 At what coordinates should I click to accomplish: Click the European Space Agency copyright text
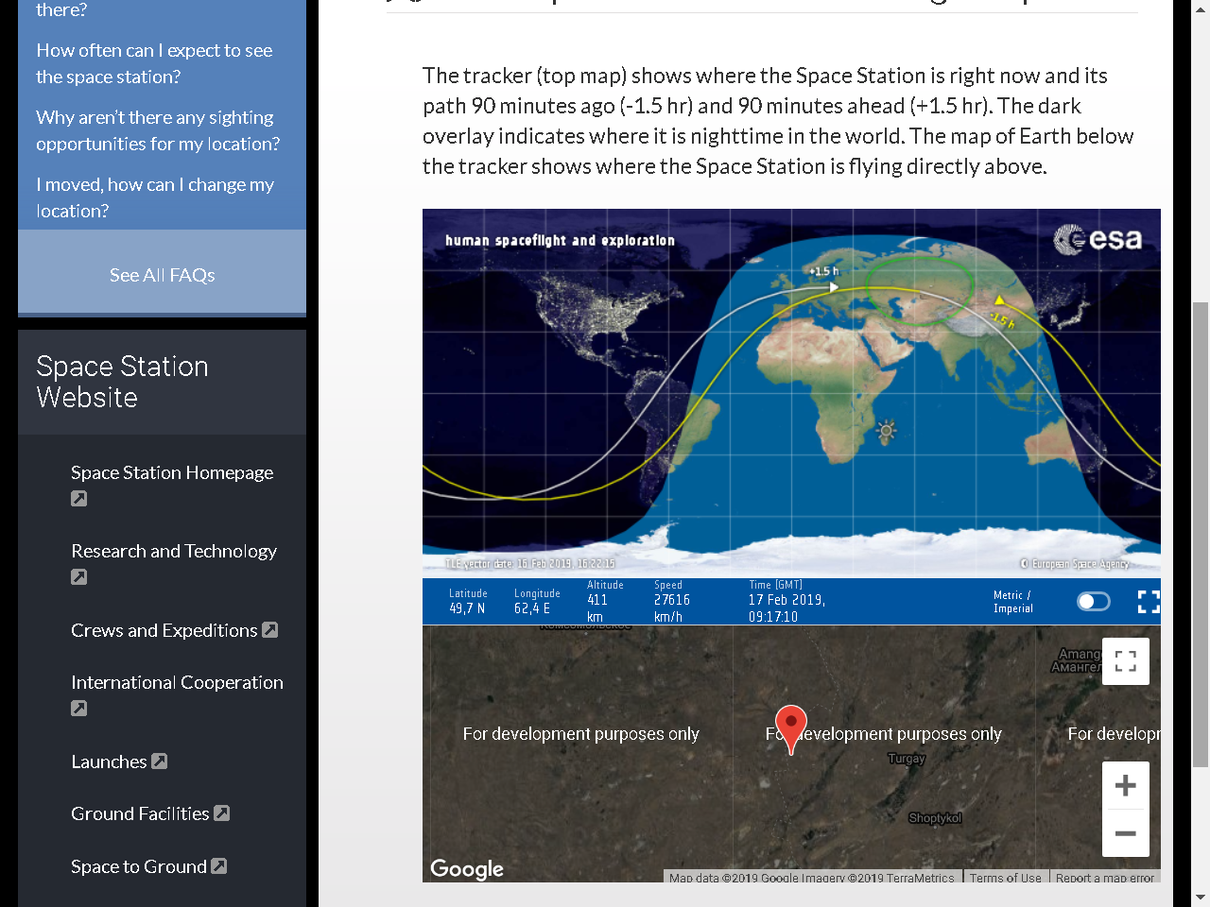tap(1075, 564)
